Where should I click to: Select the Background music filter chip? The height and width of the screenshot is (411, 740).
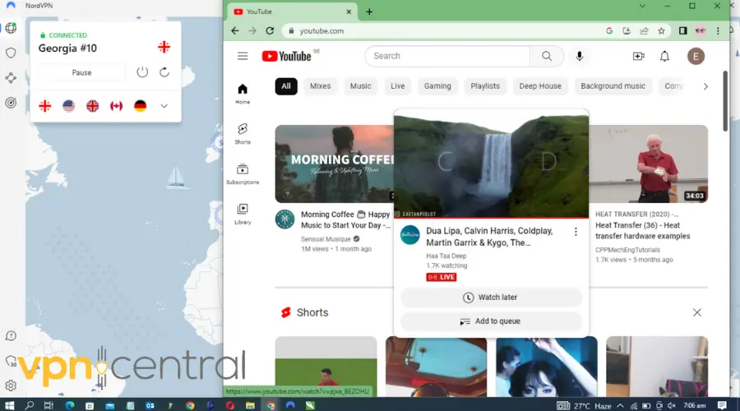[x=613, y=86]
